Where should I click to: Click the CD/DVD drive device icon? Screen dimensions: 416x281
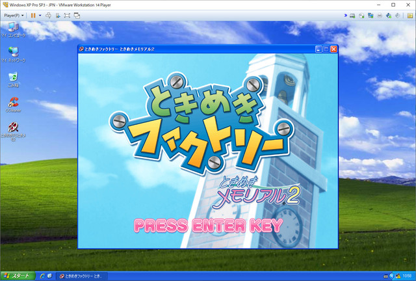tap(361, 16)
